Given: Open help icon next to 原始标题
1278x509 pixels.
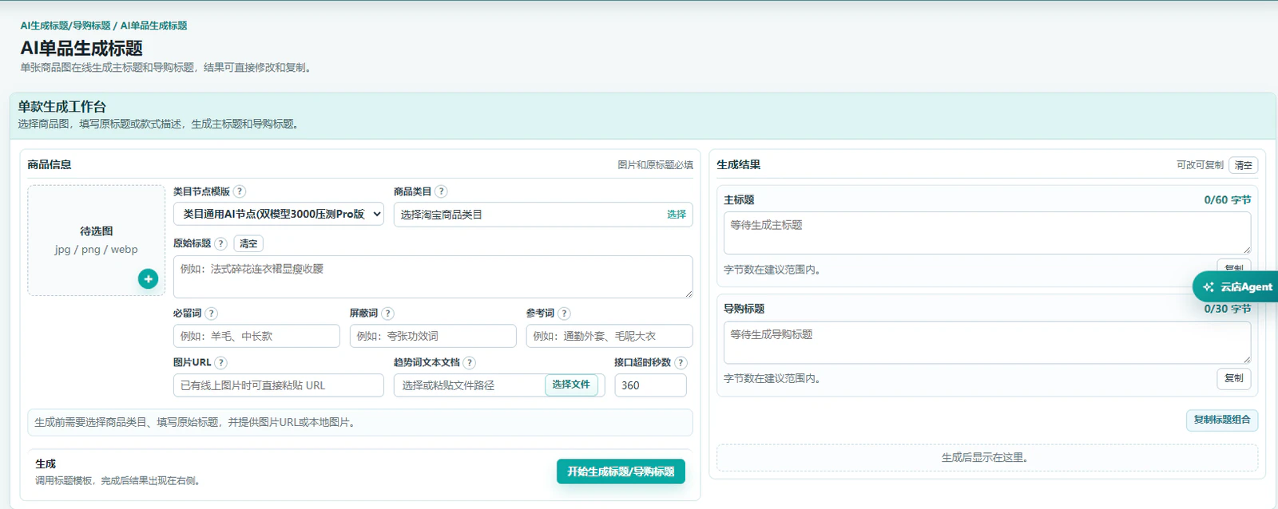Looking at the screenshot, I should pos(220,243).
